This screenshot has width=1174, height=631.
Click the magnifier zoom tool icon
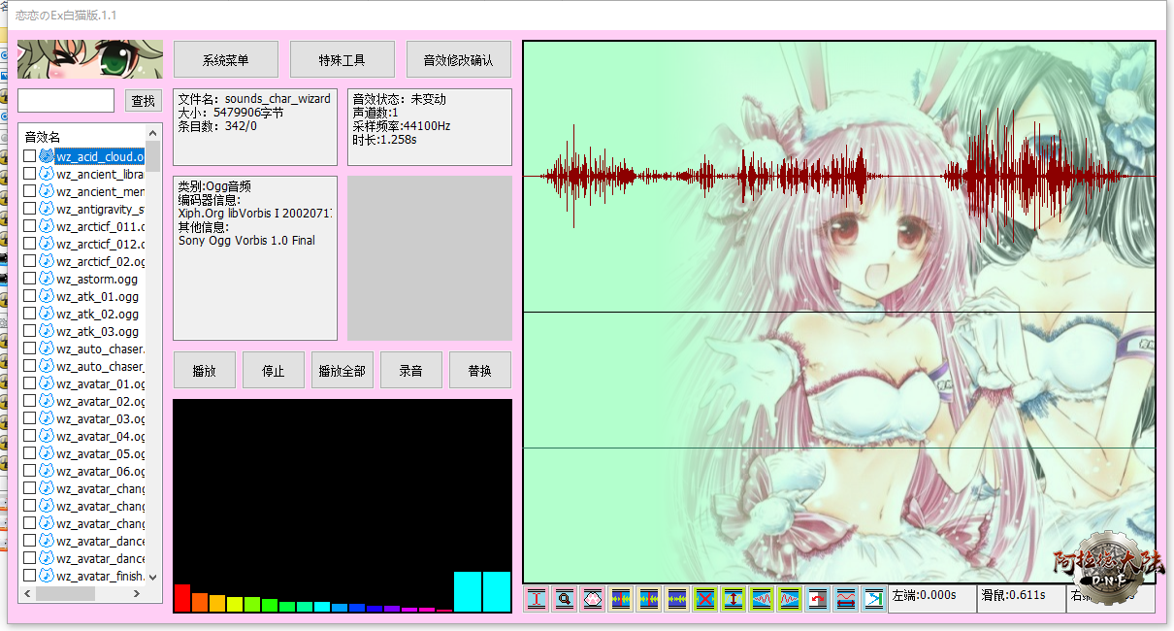tap(565, 599)
